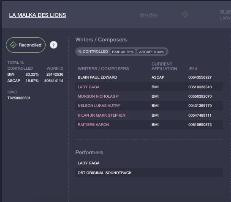This screenshot has width=231, height=202.
Task: Click the Reconciled status badge
Action: click(26, 45)
